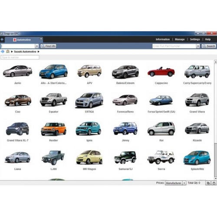This screenshot has height=217, width=217.
Task: Expand the Prices dropdown arrow
Action: pyautogui.click(x=184, y=183)
